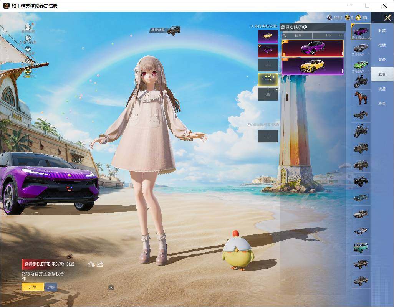The height and width of the screenshot is (307, 394).
Task: Open the 时装 (outfits) tab
Action: coord(382,31)
